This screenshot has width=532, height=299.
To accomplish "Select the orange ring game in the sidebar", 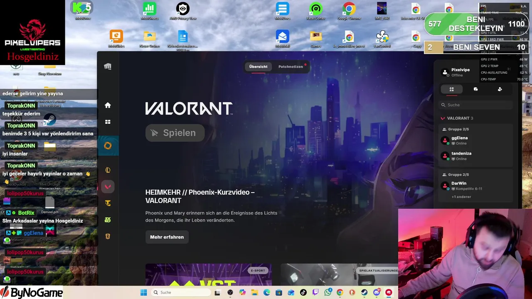I will (108, 146).
